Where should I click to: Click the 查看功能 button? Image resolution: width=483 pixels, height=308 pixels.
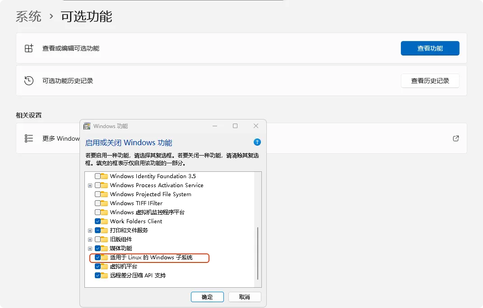[430, 48]
